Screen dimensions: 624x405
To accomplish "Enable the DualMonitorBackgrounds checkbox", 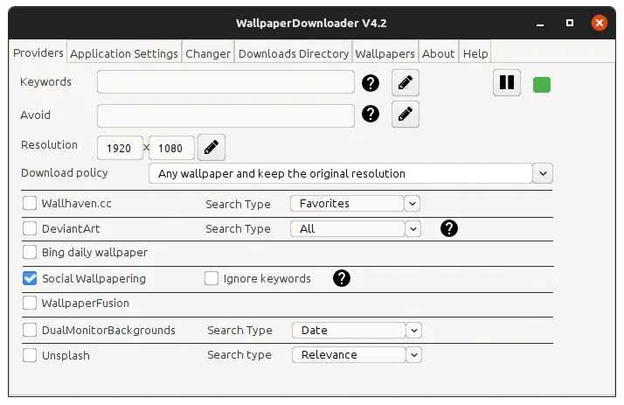I will 30,330.
